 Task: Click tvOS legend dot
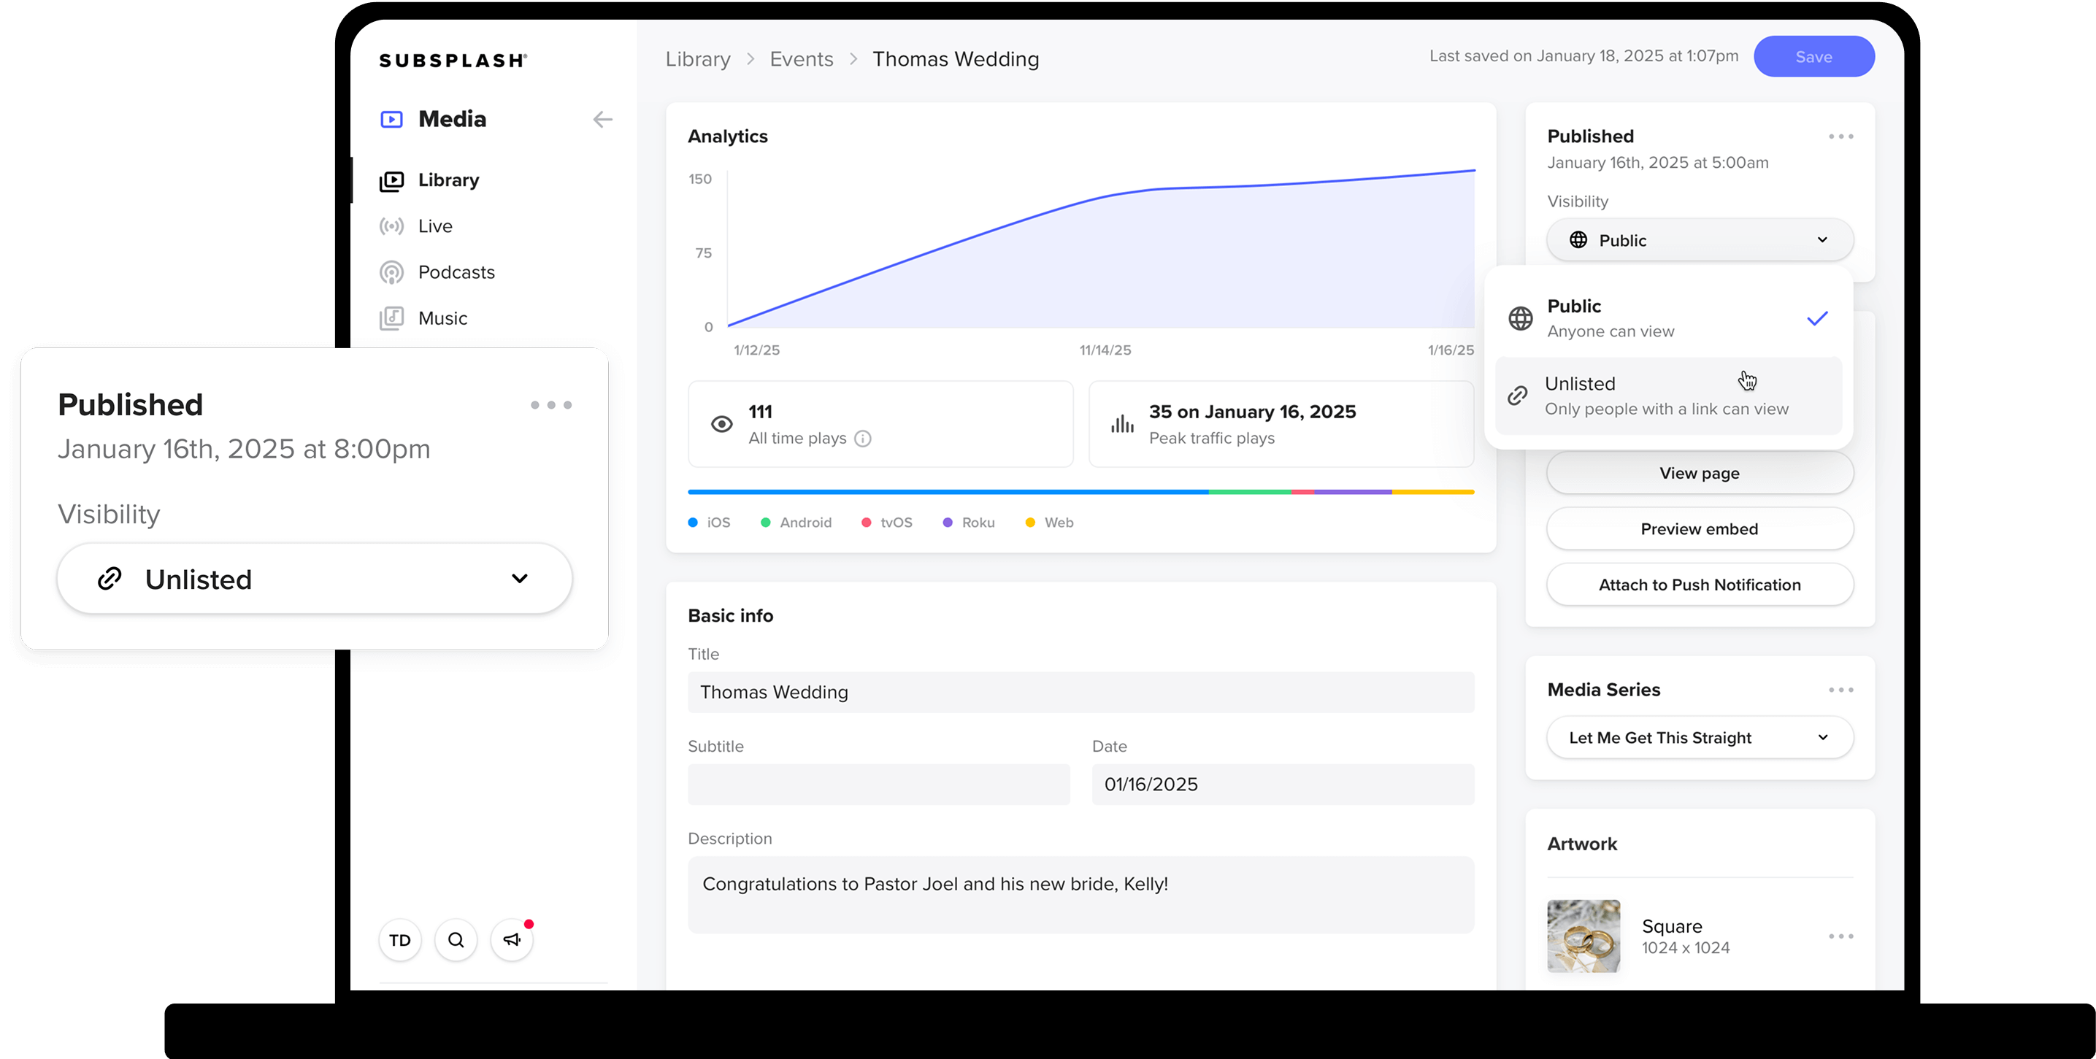[x=867, y=522]
